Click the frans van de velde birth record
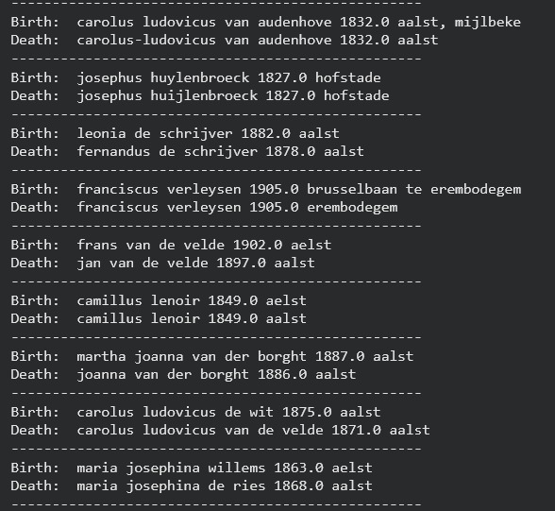 171,245
